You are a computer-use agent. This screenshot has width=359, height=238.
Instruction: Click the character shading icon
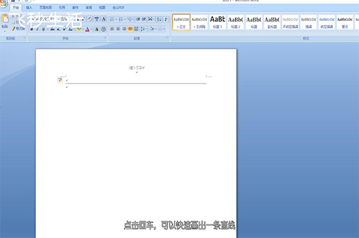(x=97, y=29)
